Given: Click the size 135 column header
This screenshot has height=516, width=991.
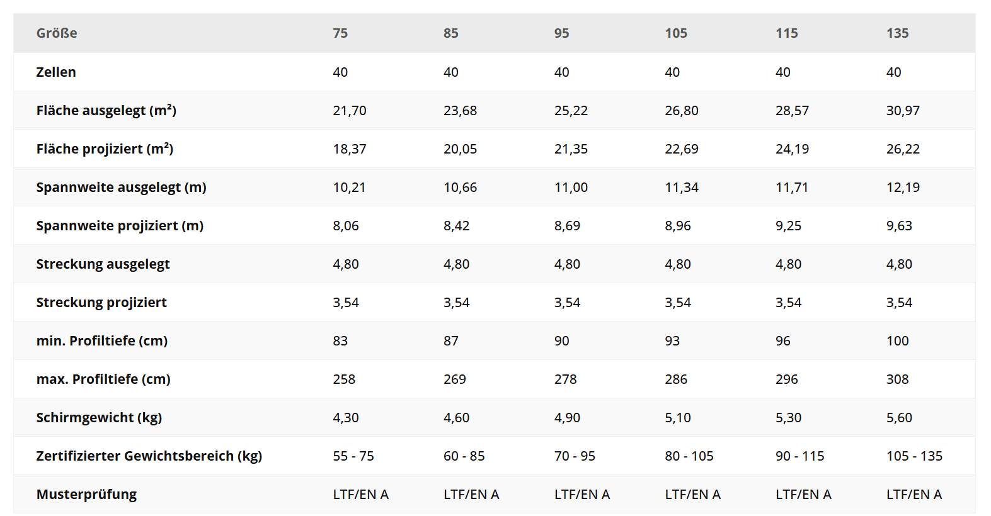Looking at the screenshot, I should point(897,33).
